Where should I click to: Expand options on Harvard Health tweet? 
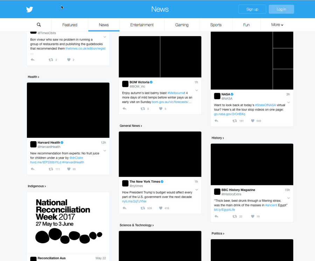[105, 151]
